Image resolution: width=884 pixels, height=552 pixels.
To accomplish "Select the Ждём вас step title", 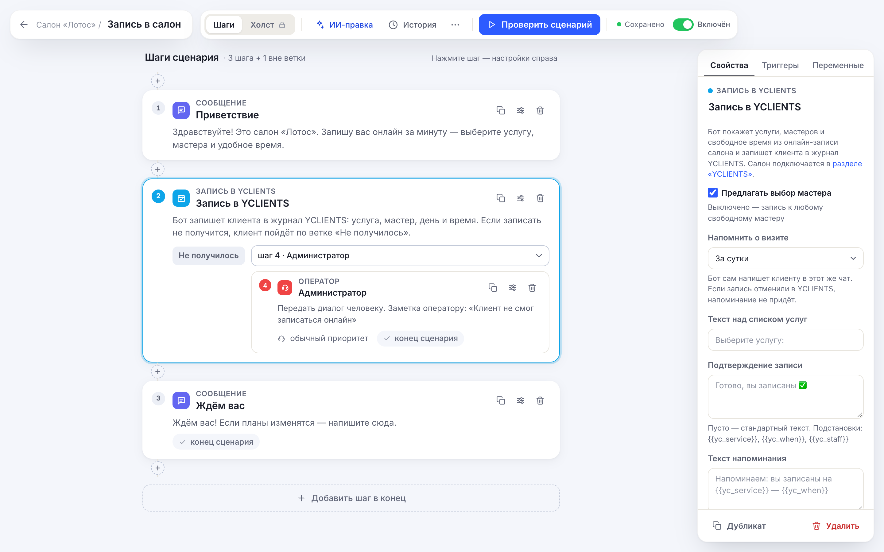I will point(220,406).
